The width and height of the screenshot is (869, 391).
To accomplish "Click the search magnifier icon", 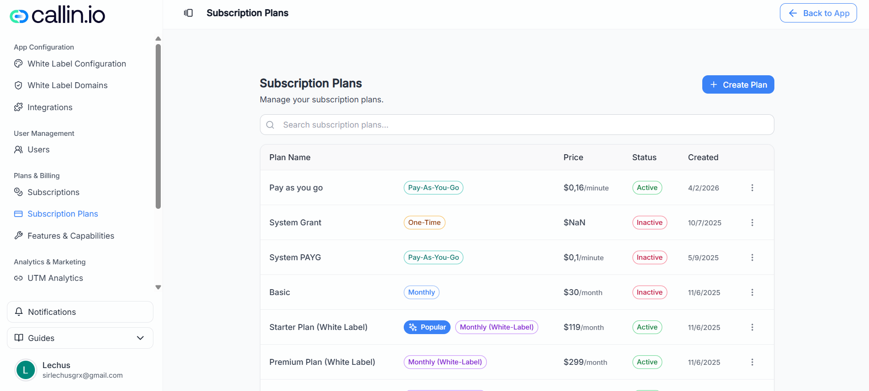I will tap(270, 124).
